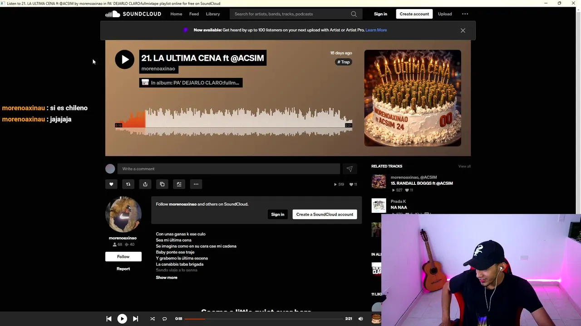Image resolution: width=581 pixels, height=326 pixels.
Task: Like the track with the heart icon
Action: click(111, 184)
